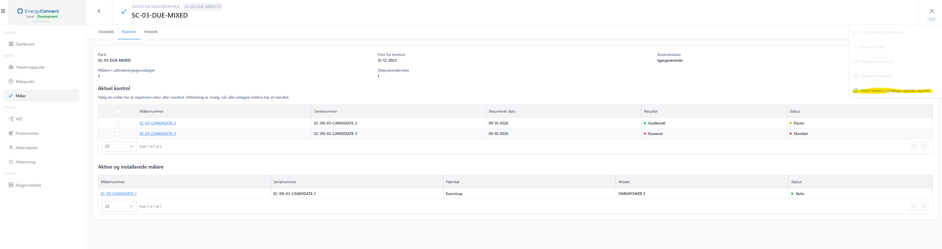942x249 pixels.
Task: Open page size dropdown in Aktuel kontrol
Action: [119, 146]
